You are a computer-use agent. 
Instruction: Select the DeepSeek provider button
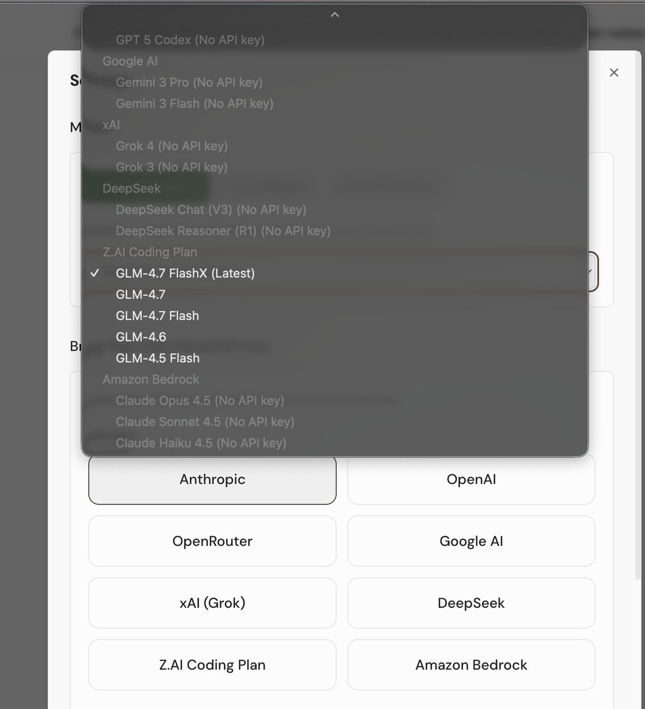[471, 603]
